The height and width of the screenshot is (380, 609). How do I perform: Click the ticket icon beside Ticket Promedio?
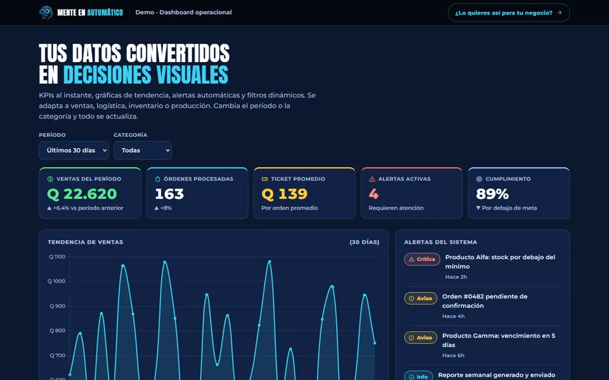265,179
